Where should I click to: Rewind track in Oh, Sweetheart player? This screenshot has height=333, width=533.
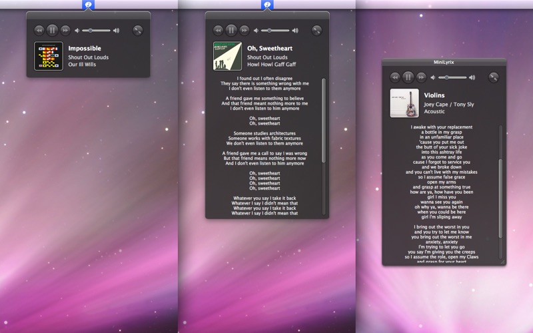click(218, 31)
